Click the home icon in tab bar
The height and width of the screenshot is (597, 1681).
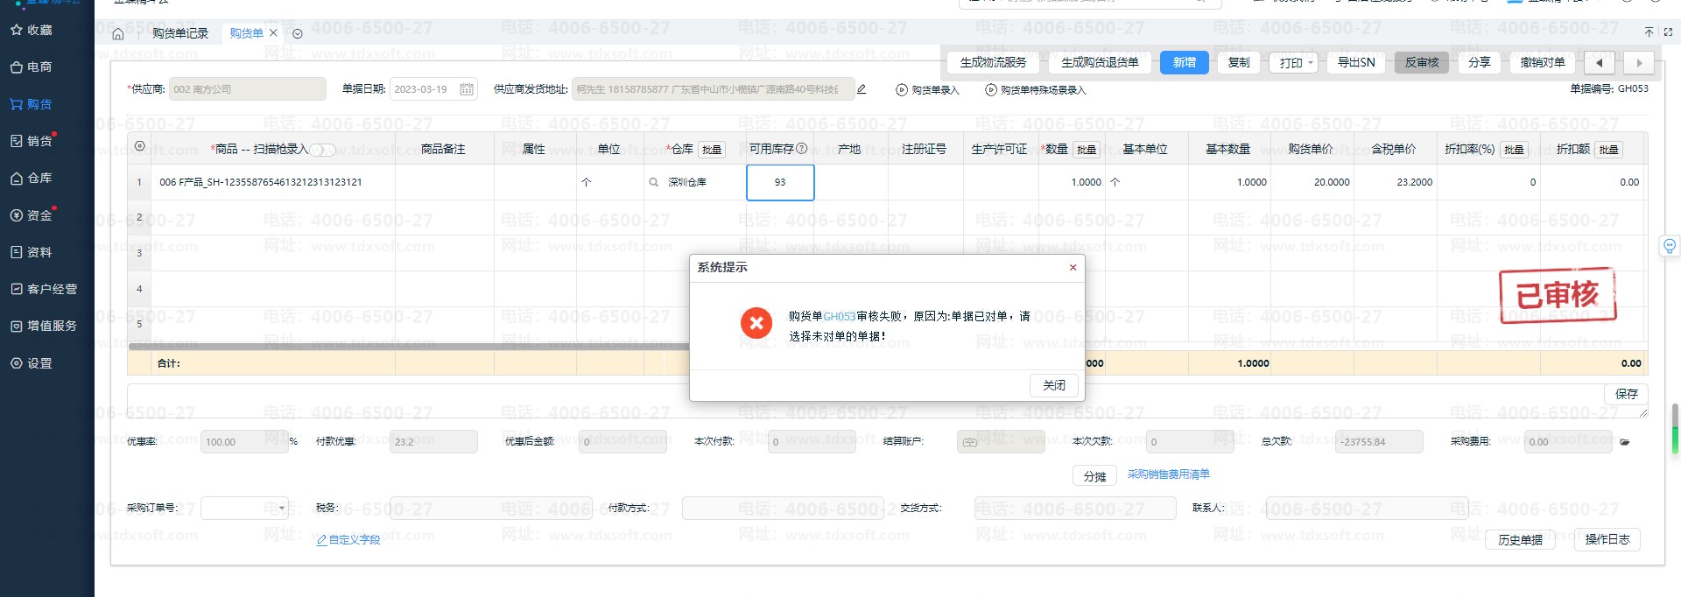tap(118, 34)
